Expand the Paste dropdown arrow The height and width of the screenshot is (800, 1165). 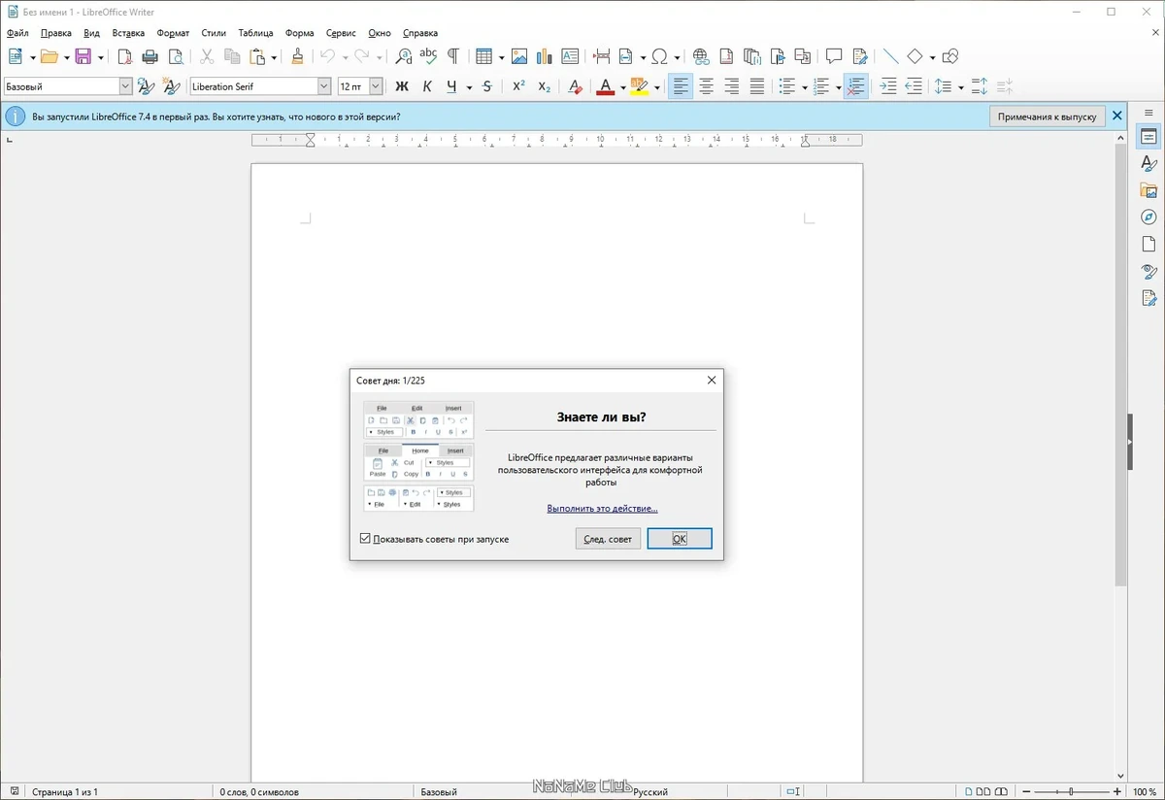[x=274, y=57]
